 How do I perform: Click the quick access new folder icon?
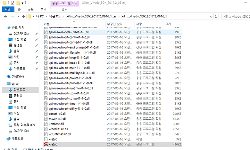coord(18,3)
